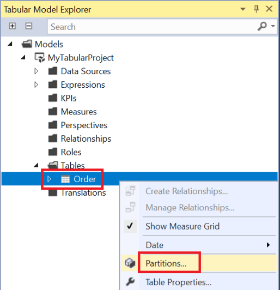Pin the Tabular Model Explorer panel
Screen dimensions: 280x290
pos(256,9)
